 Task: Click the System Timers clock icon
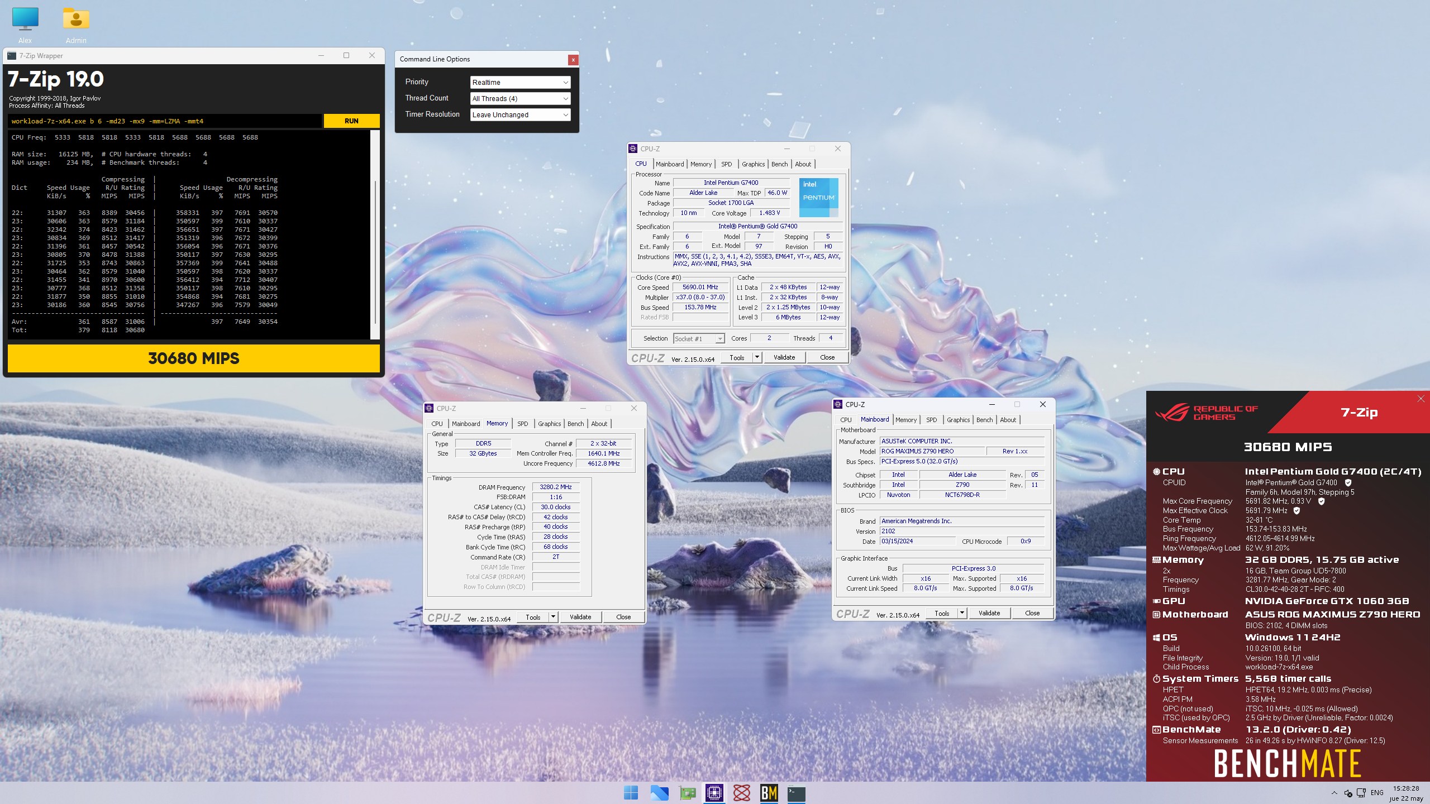(1156, 679)
